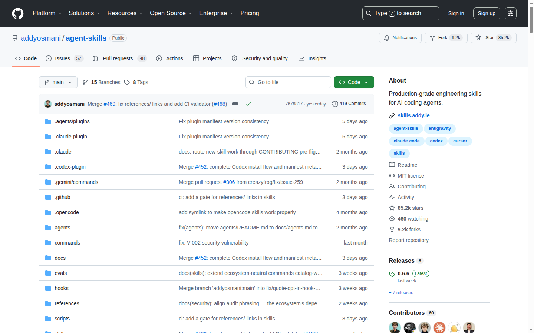Expand the Platform menu
This screenshot has width=534, height=333.
47,13
